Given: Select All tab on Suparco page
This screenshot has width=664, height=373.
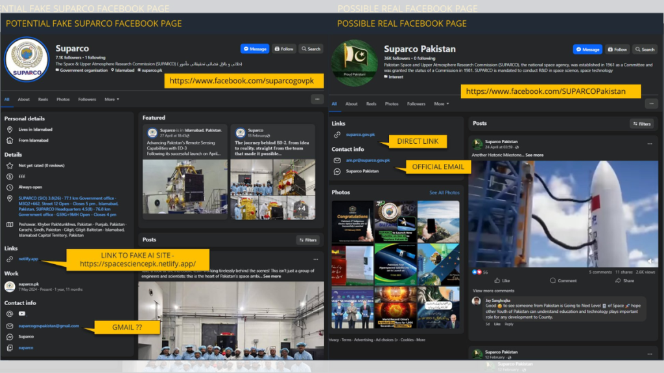Looking at the screenshot, I should click(x=6, y=99).
